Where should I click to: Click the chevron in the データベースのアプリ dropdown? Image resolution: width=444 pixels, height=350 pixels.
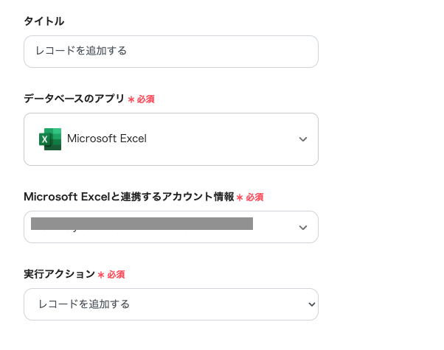(303, 139)
